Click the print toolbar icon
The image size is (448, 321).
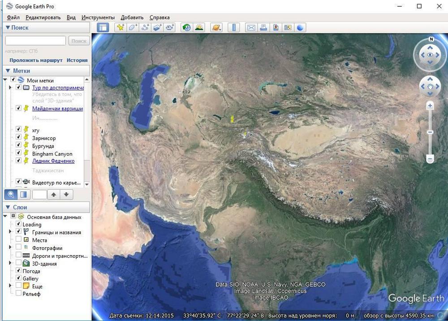(x=263, y=27)
